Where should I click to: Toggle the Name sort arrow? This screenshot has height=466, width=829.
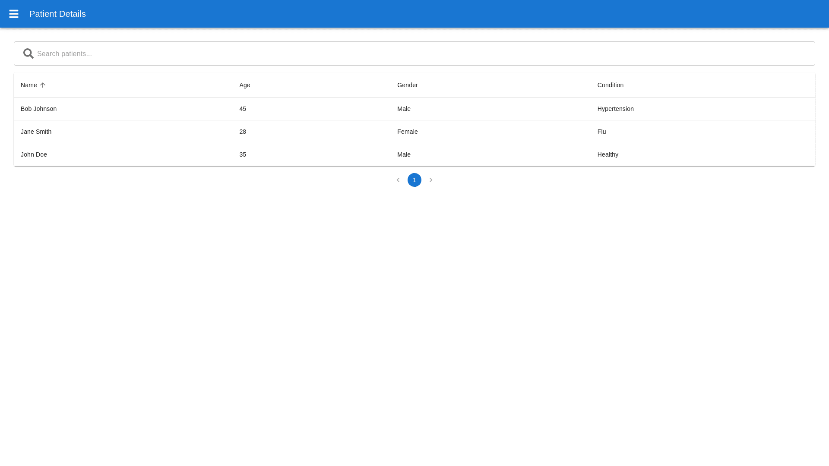[x=43, y=85]
